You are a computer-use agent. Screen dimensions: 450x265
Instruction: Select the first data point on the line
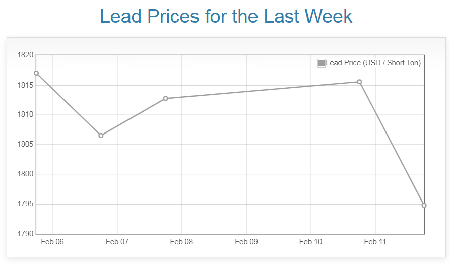[36, 73]
